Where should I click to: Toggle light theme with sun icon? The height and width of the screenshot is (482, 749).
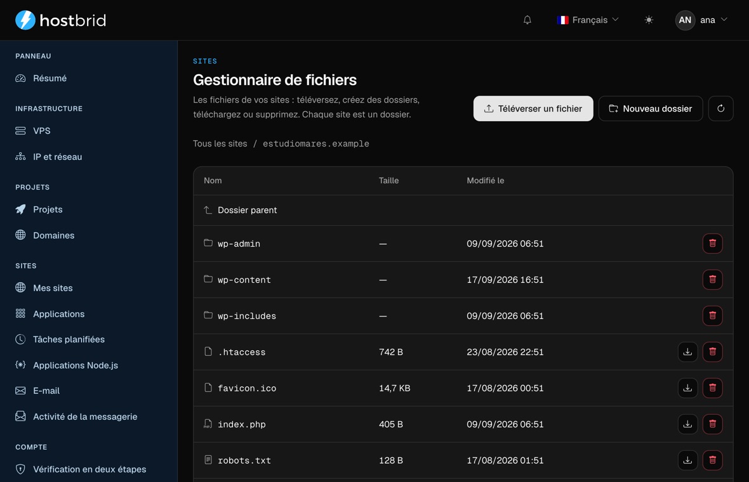coord(648,20)
